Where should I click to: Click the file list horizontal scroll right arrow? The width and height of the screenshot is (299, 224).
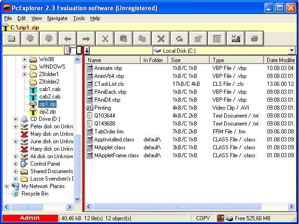291,206
